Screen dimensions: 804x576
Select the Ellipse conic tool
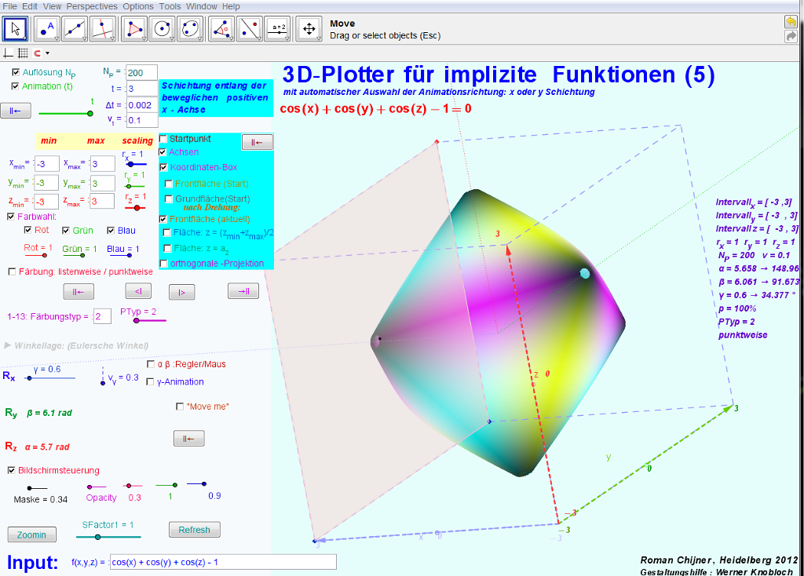[190, 29]
